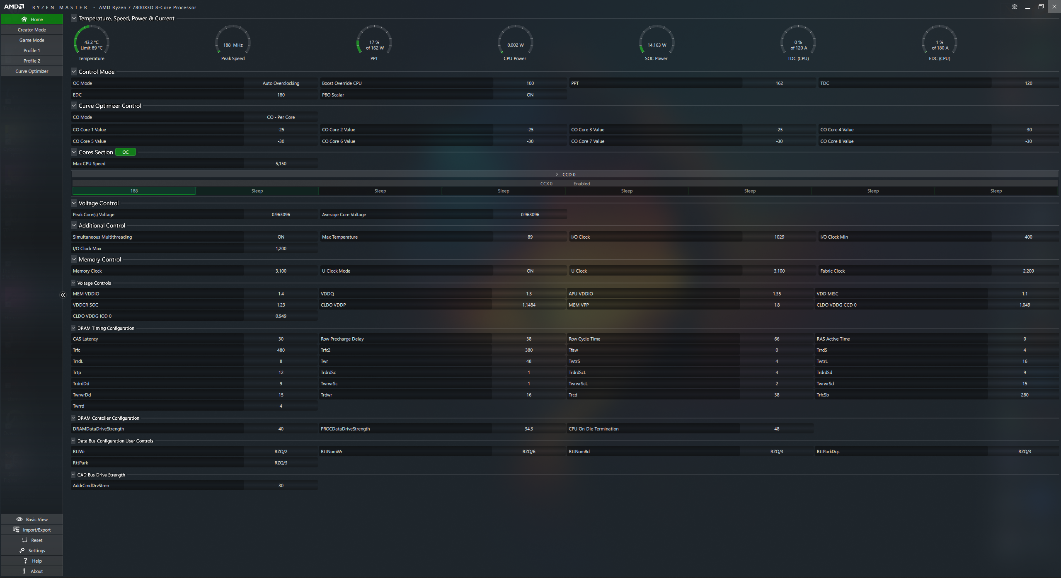Screen dimensions: 1061x578
Task: Open Import/Export option
Action: pyautogui.click(x=32, y=530)
